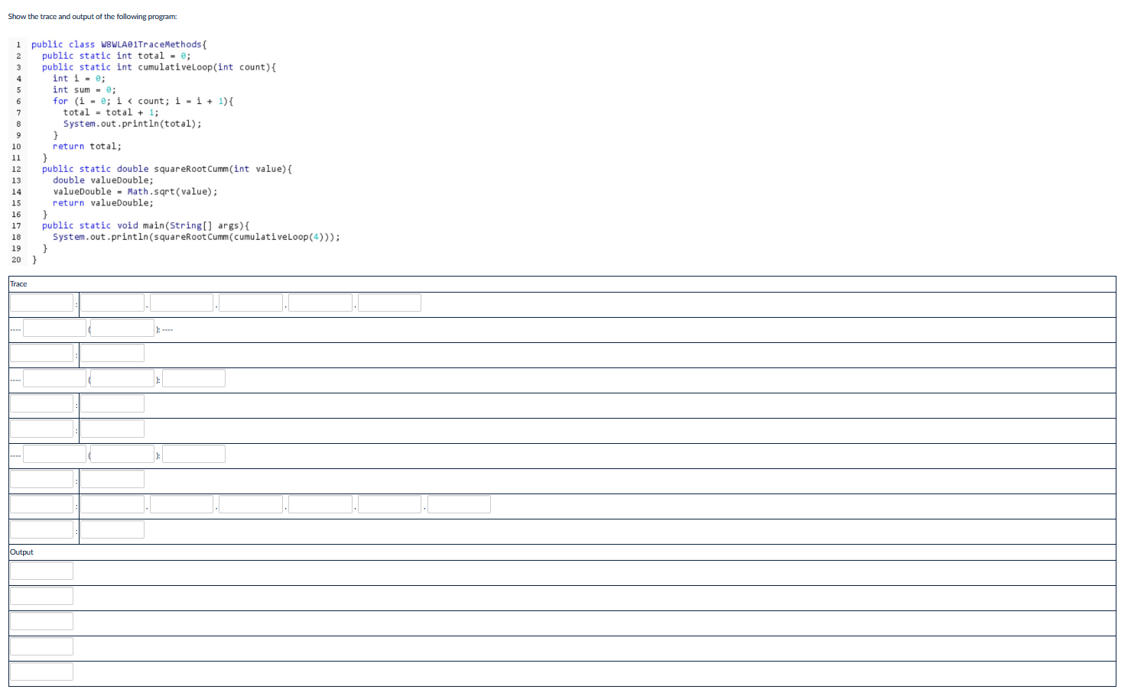Click the bottom box of the Output section

click(x=41, y=671)
